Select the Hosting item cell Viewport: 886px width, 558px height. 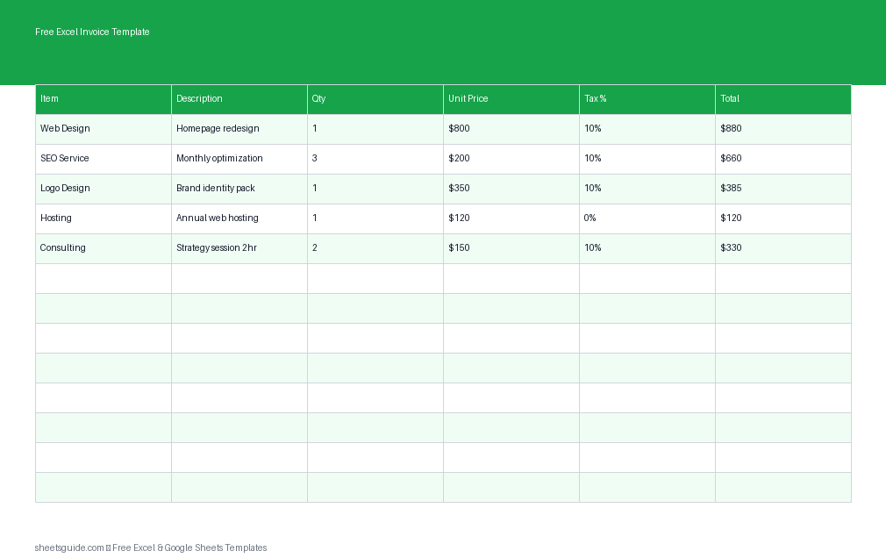[103, 218]
